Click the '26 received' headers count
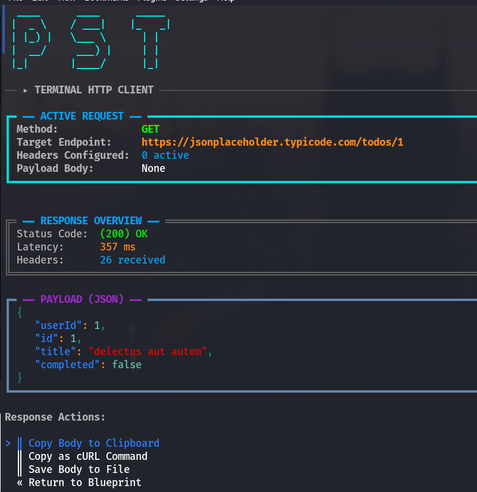Viewport: 477px width, 492px height. 133,260
